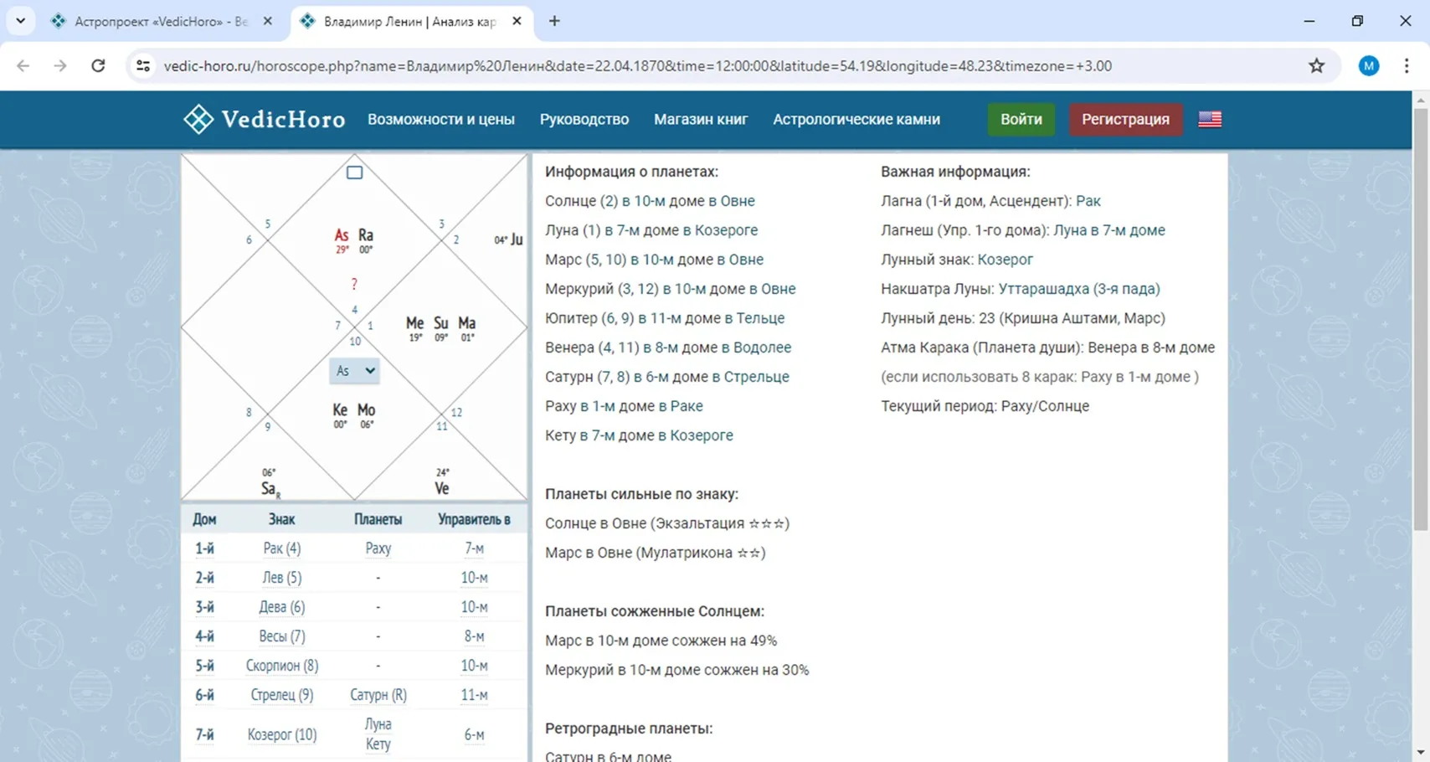Click the small square icon atop the chart
The image size is (1430, 762).
click(x=354, y=172)
